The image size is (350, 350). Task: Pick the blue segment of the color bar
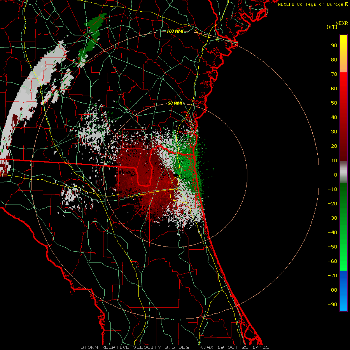click(343, 290)
